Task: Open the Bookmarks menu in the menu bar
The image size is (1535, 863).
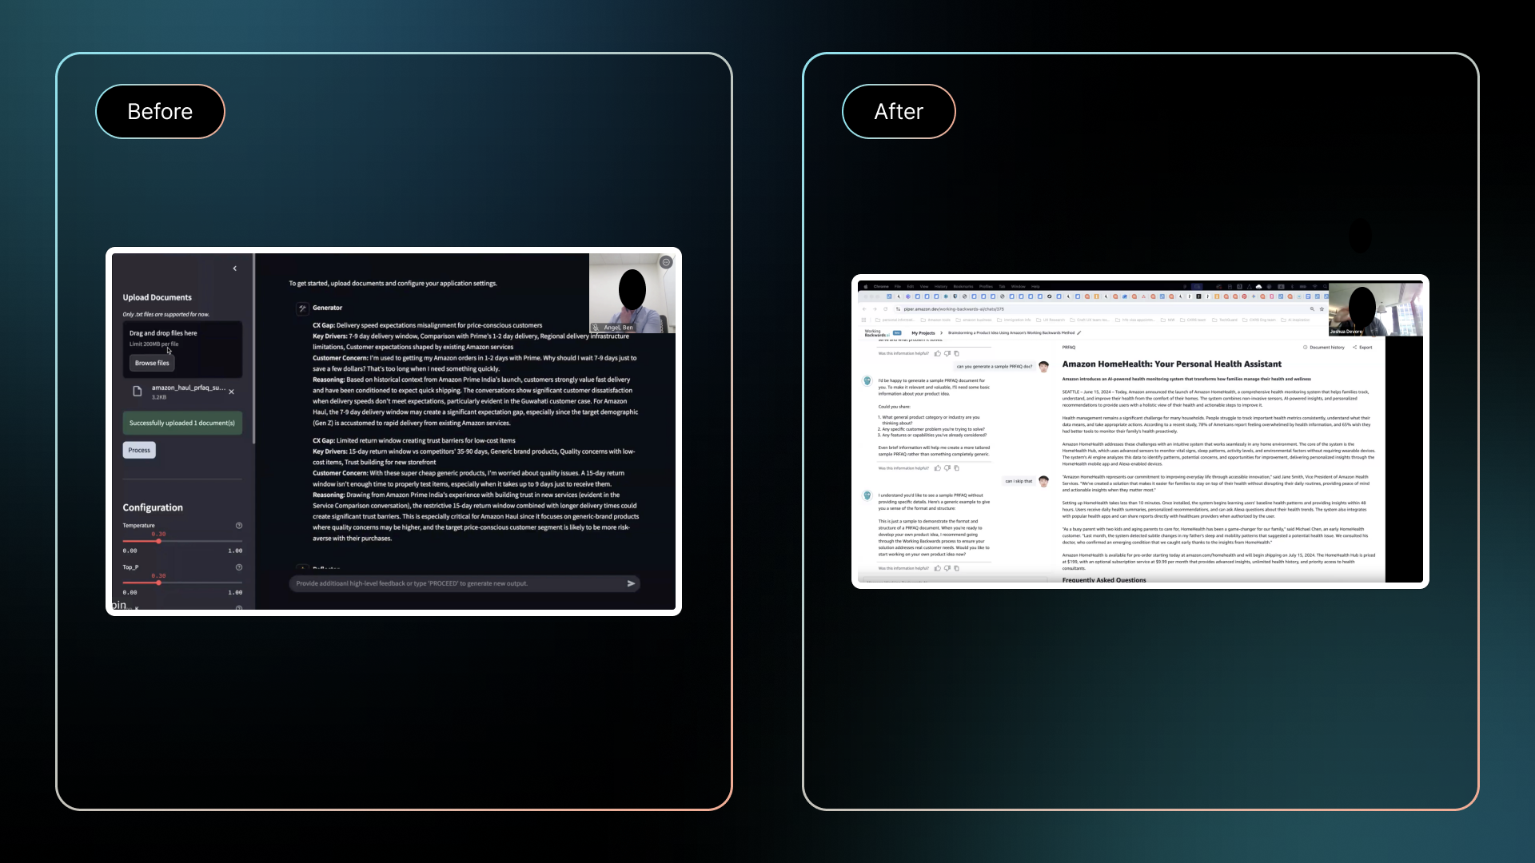Action: (x=963, y=286)
